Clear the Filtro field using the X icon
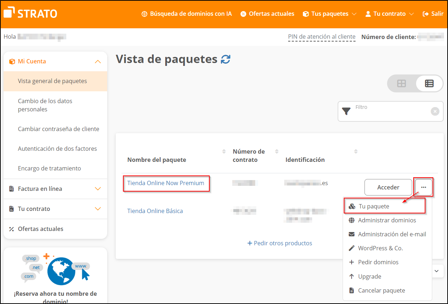Viewport: 448px width, 304px height. [x=435, y=111]
